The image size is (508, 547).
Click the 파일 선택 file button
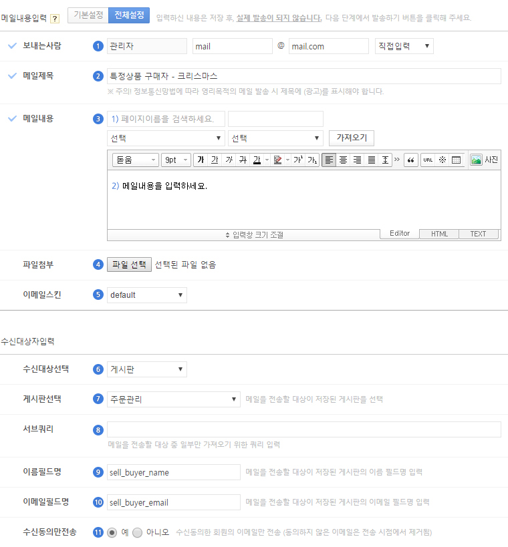129,264
